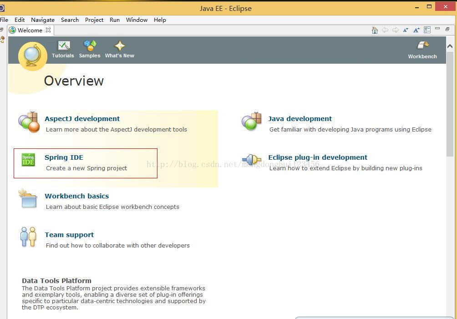Open the Search menu

coord(70,20)
